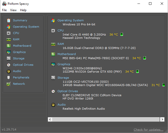Click the Summary clipboard icon in sidebar
The height and width of the screenshot is (133, 168).
point(9,20)
